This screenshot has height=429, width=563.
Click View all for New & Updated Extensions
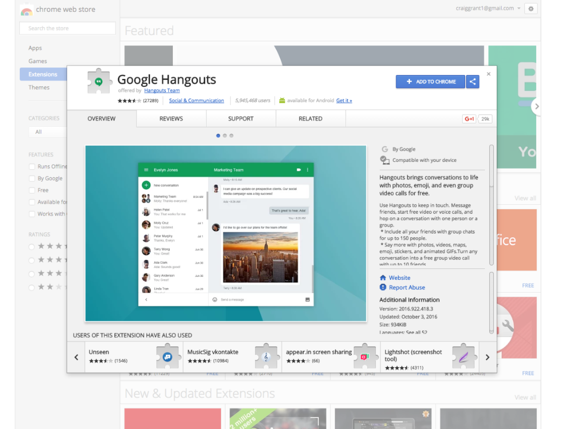tap(525, 397)
